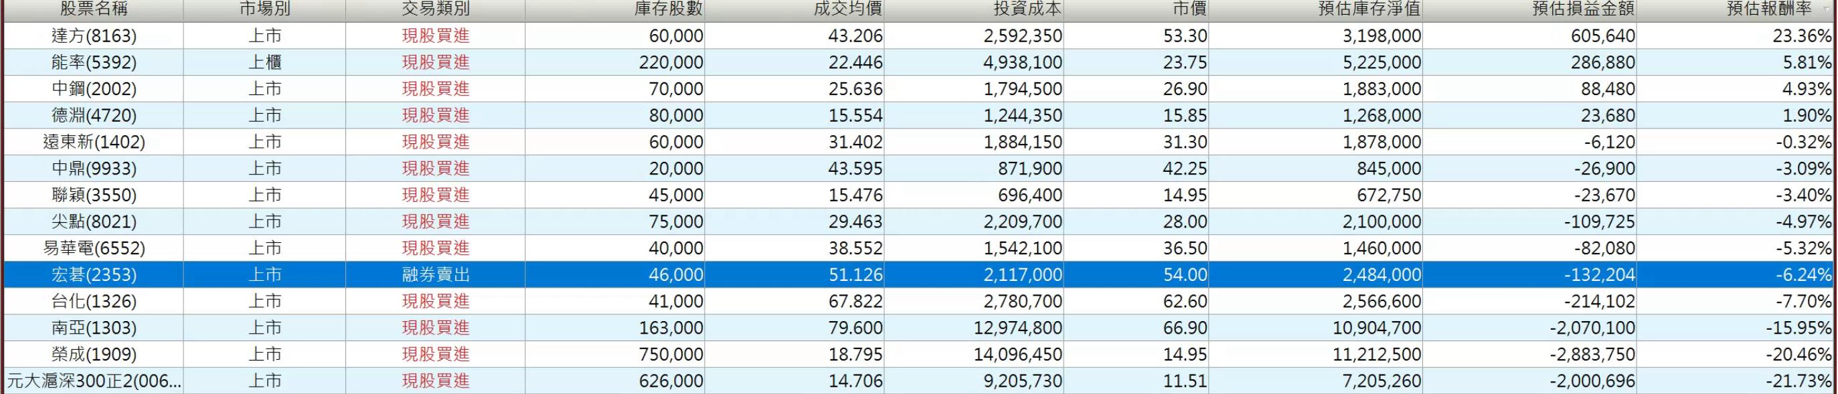Viewport: 1838px width, 394px height.
Task: Click the 750,000 shares cell
Action: point(671,354)
